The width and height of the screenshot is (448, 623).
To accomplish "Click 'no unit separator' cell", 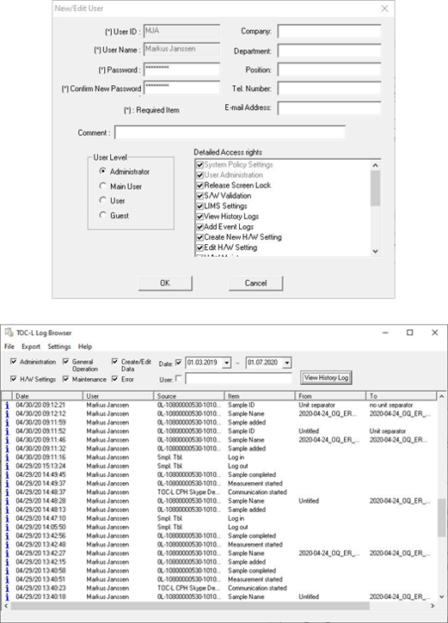I will point(391,406).
